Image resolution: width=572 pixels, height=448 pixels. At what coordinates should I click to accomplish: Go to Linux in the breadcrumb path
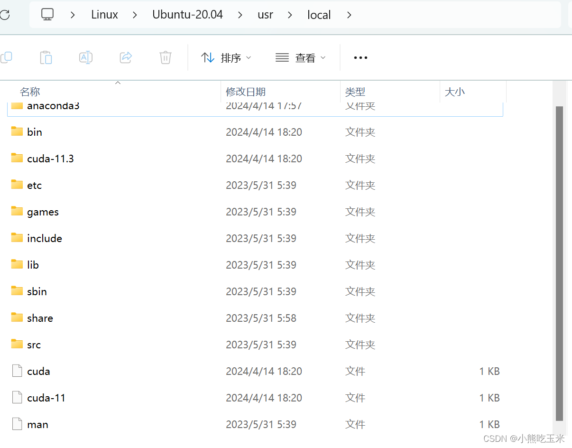coord(104,15)
